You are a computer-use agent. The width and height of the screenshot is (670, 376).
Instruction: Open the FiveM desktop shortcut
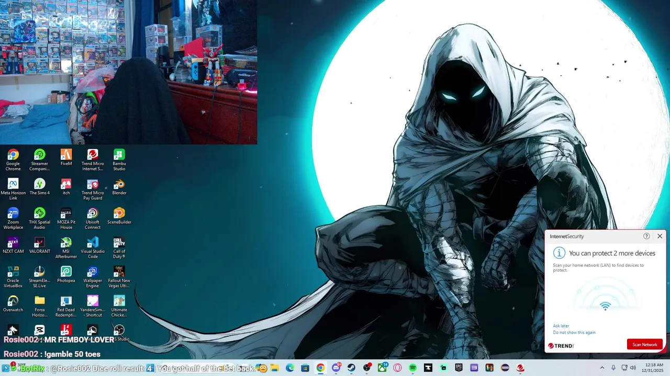click(x=66, y=157)
